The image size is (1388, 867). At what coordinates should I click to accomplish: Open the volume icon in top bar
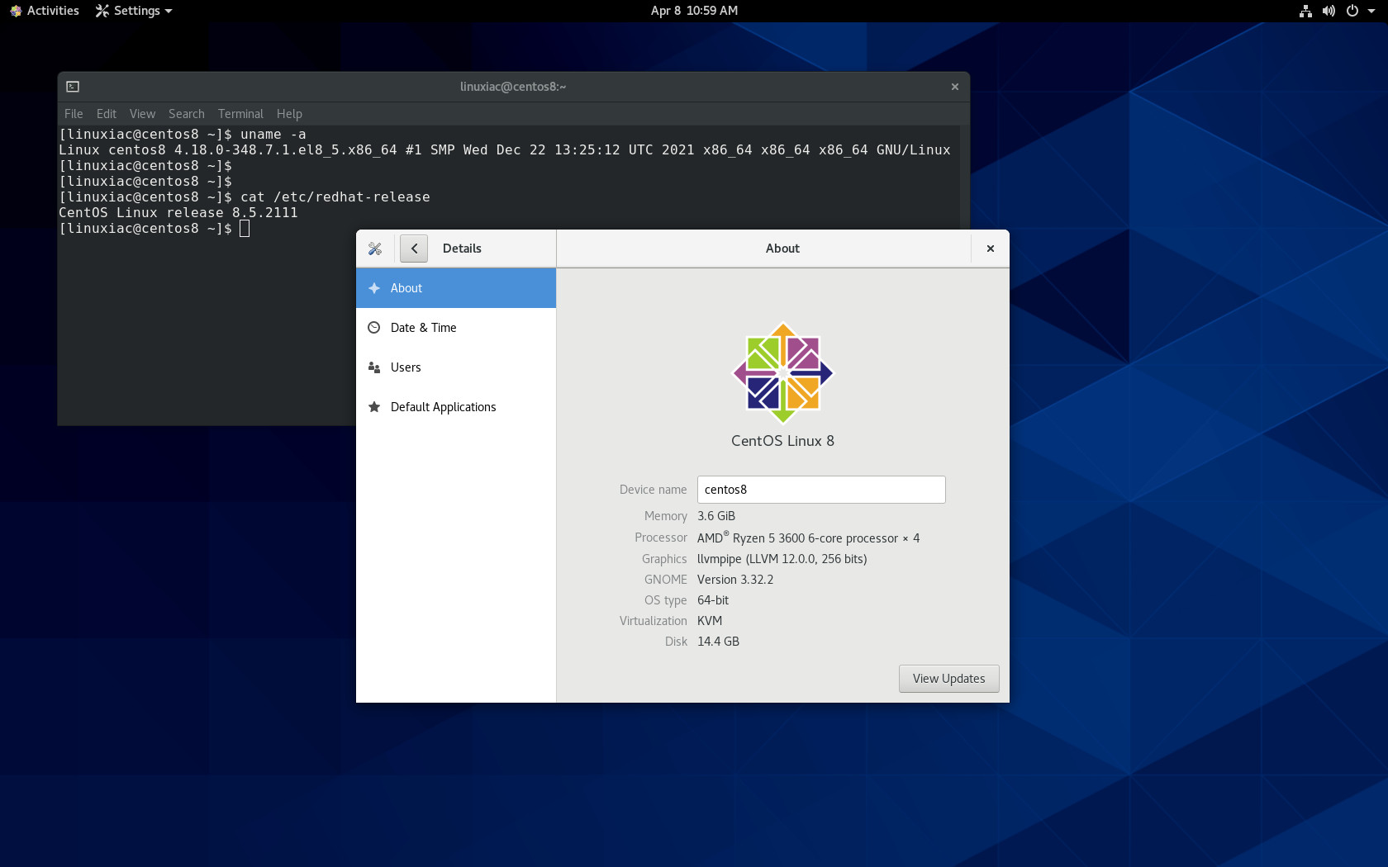tap(1329, 11)
